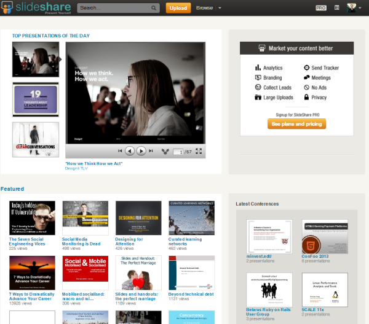The height and width of the screenshot is (324, 369).
Task: Open the newsfeed icon in header
Action: 337,8
